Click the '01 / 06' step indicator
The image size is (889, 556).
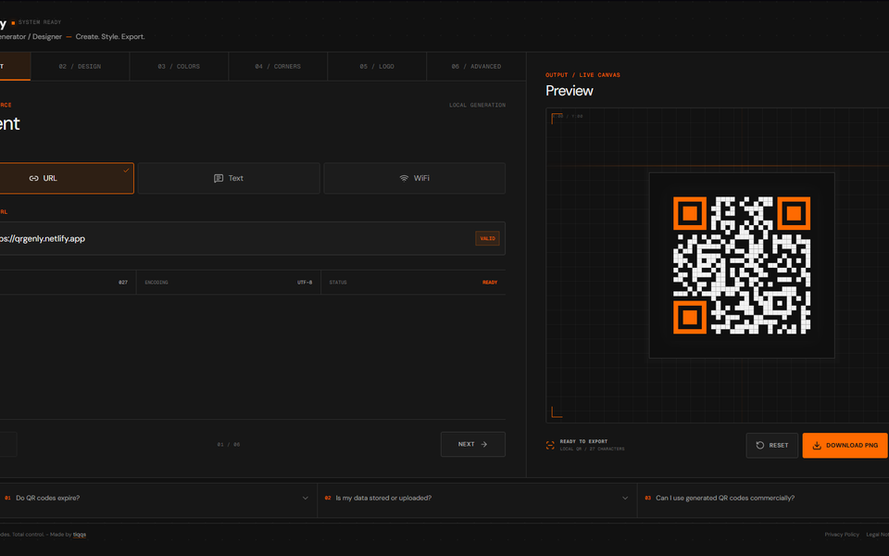[229, 445]
